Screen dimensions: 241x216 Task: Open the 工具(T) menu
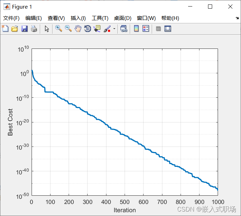click(x=100, y=18)
